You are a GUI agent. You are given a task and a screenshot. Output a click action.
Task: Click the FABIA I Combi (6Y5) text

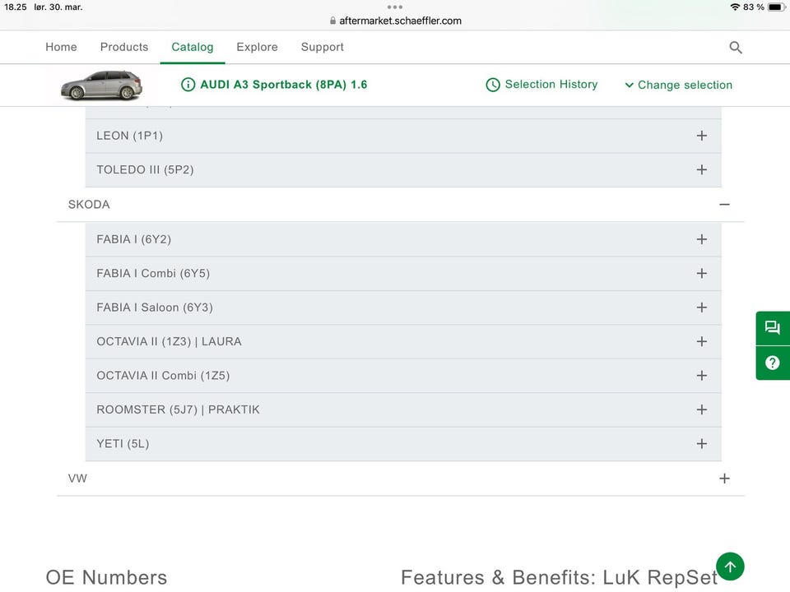(x=153, y=273)
